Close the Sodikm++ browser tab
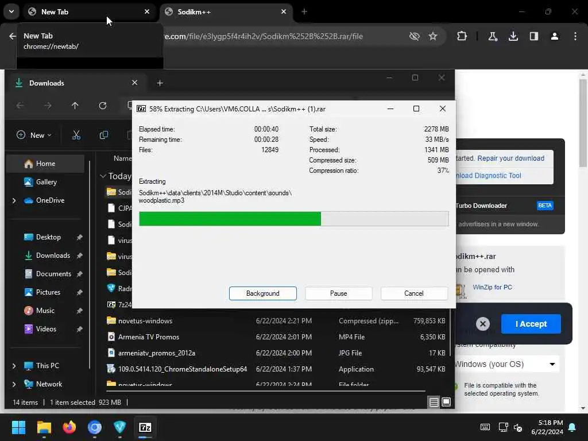Viewport: 588px width, 441px height. pos(284,11)
